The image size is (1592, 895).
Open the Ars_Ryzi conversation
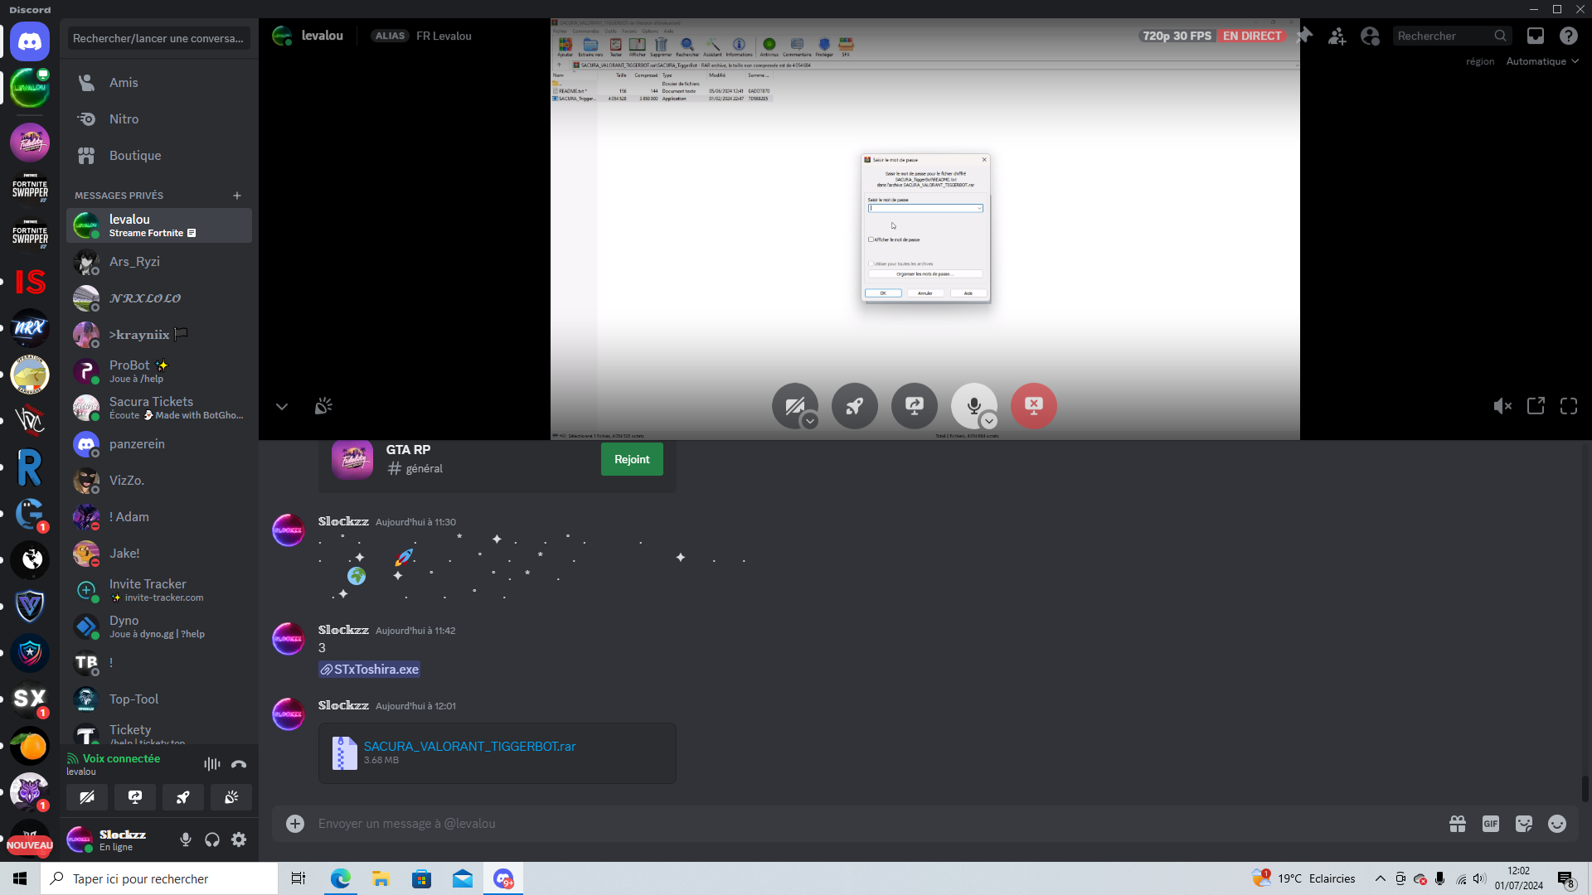point(159,262)
